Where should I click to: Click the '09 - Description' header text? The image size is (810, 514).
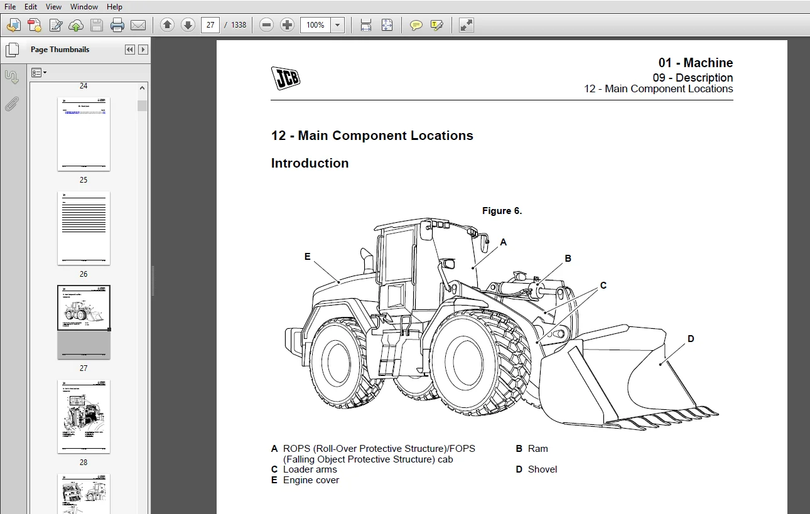coord(693,78)
